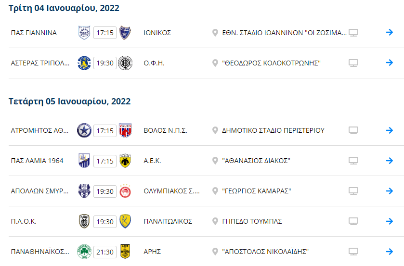
Task: Click the location pin for Γήπεδο Τούμπας
Action: (x=215, y=221)
